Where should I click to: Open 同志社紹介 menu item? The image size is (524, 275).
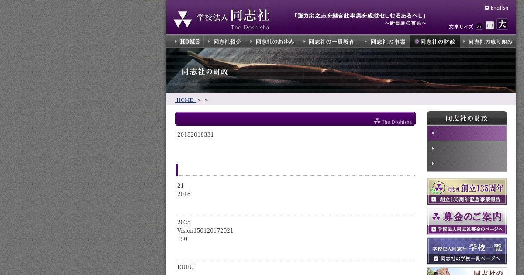coord(224,41)
